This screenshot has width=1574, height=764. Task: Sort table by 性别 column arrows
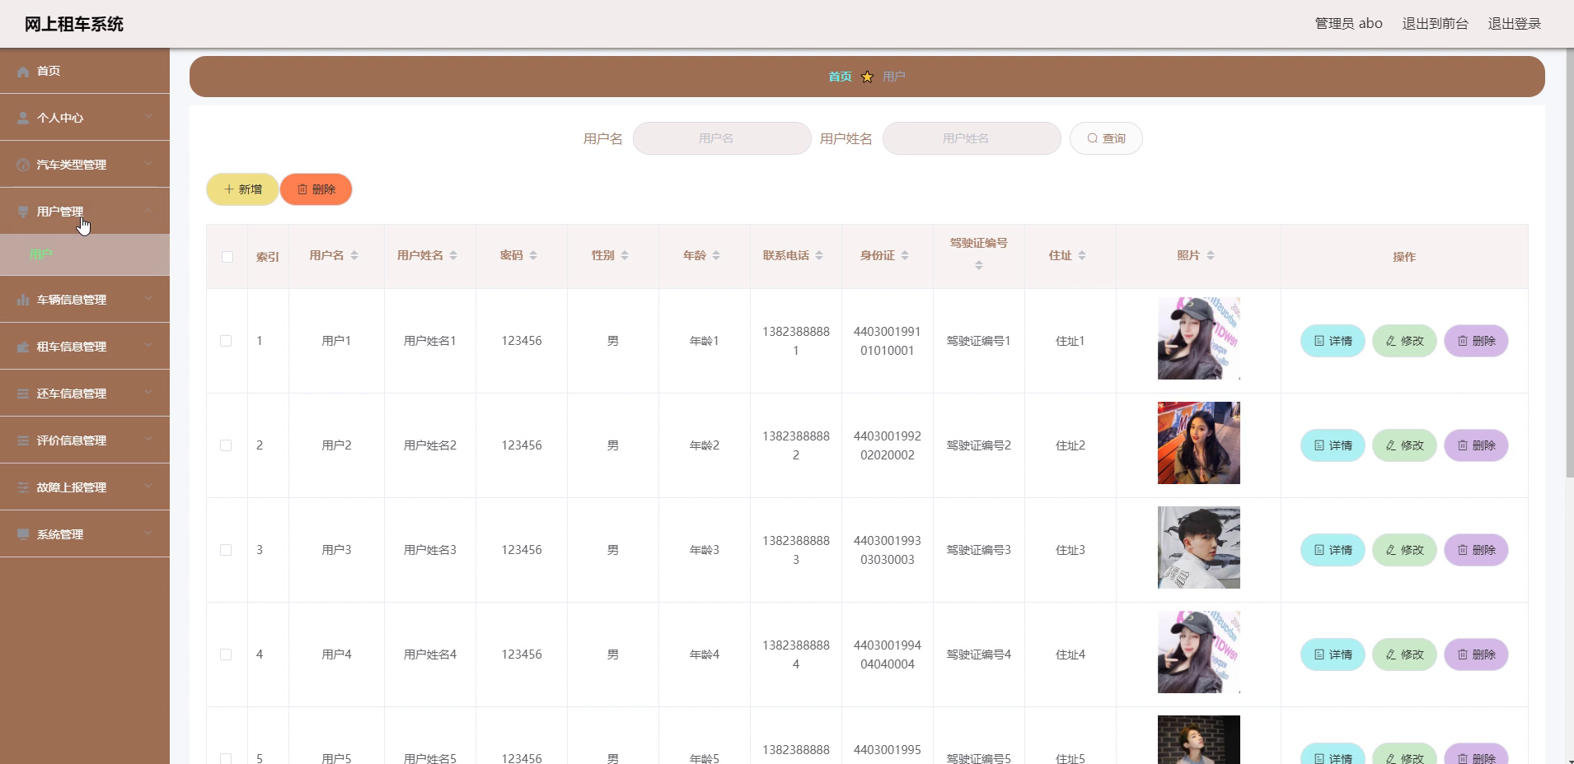click(x=625, y=256)
